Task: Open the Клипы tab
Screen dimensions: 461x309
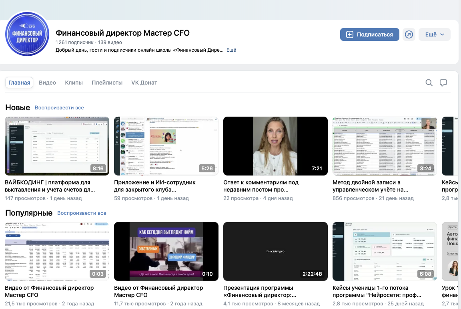Action: tap(74, 83)
